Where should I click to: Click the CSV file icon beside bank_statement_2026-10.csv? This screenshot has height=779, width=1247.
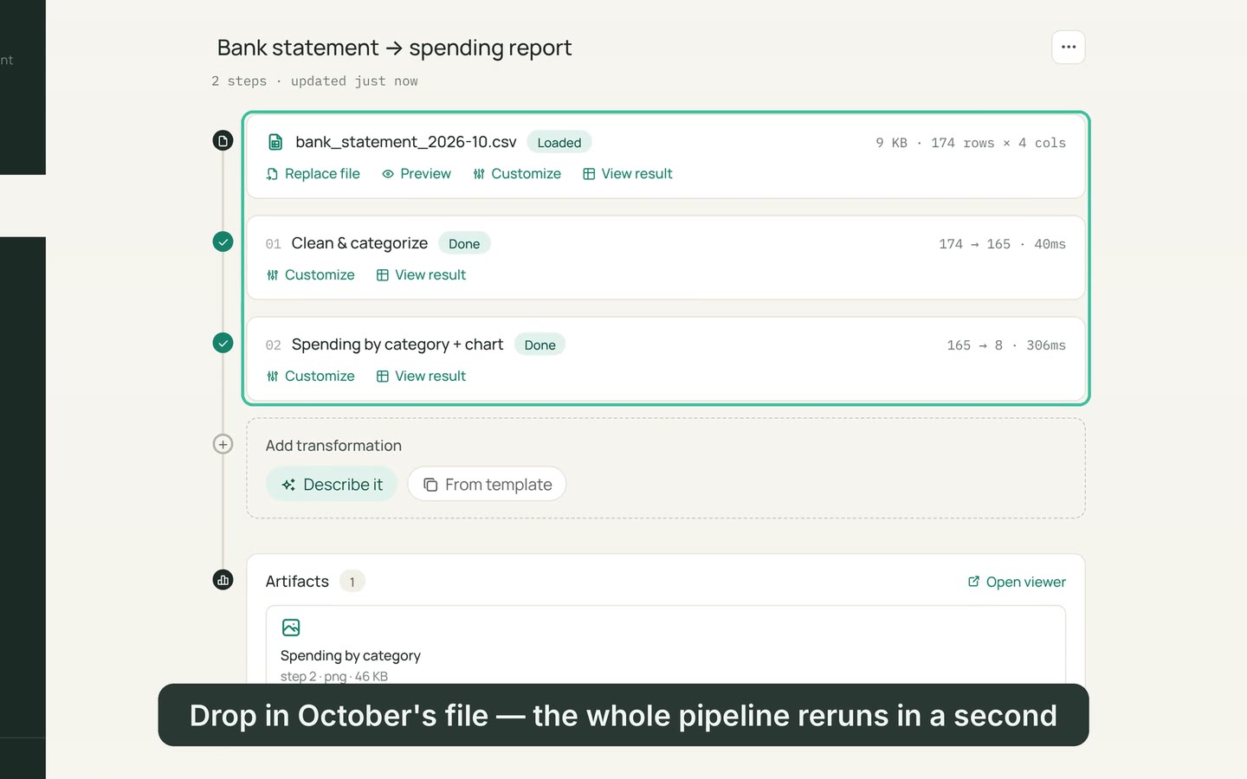(x=275, y=142)
